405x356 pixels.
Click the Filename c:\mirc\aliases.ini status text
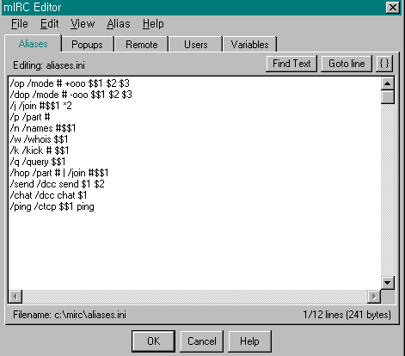(70, 315)
